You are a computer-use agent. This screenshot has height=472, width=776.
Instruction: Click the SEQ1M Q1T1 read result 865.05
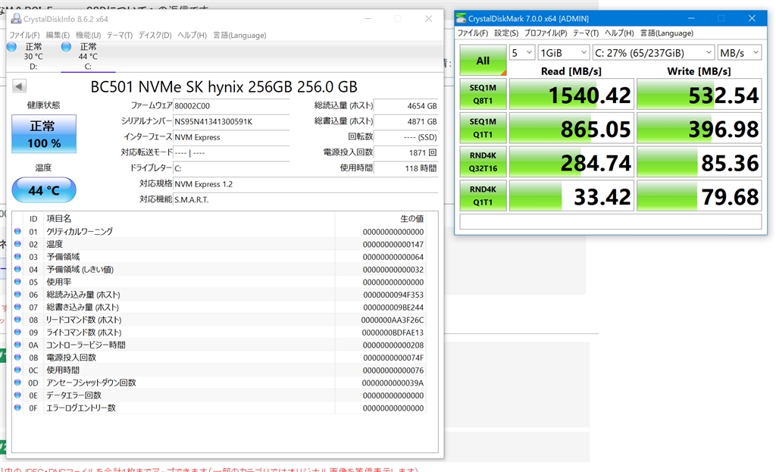[x=571, y=127]
